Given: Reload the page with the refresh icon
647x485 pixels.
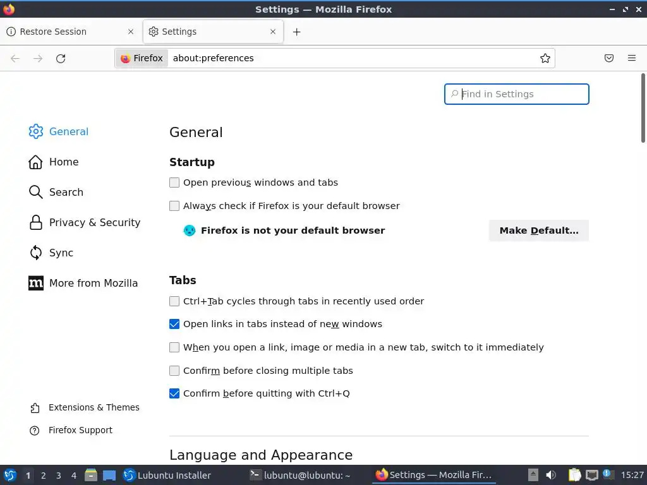Looking at the screenshot, I should (61, 59).
